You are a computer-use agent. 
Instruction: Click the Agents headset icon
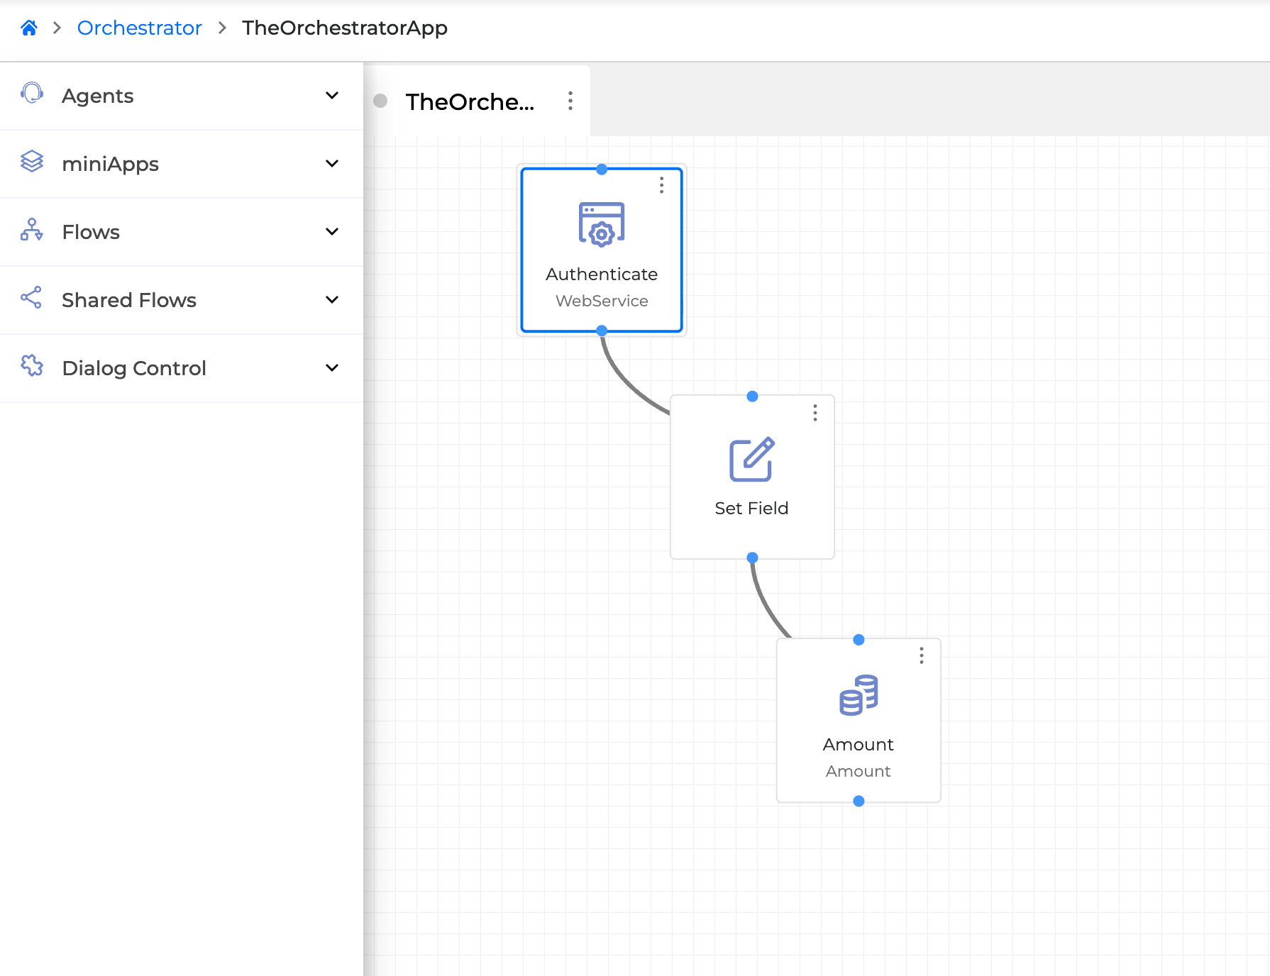pos(32,94)
